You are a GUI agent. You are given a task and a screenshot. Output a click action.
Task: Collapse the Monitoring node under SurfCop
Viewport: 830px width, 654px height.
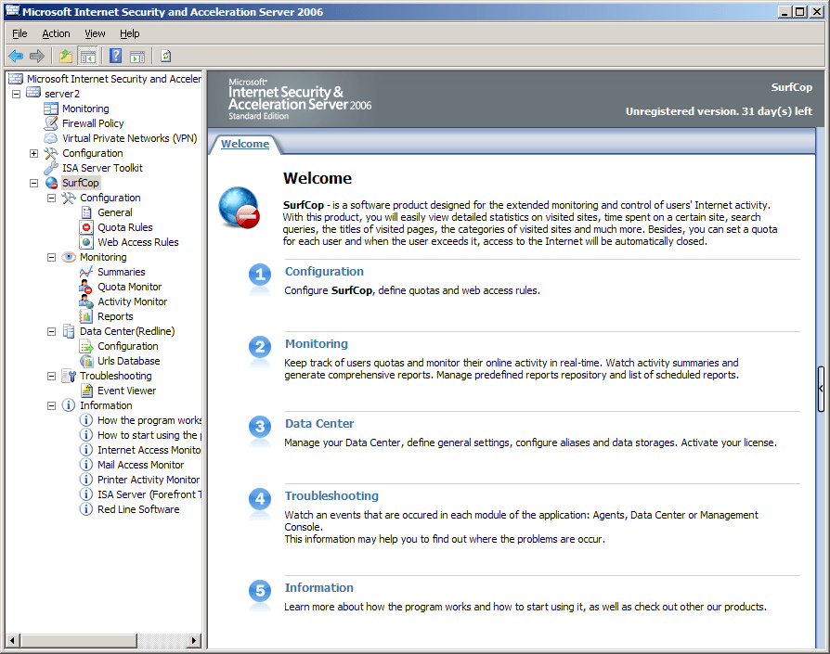[x=52, y=257]
